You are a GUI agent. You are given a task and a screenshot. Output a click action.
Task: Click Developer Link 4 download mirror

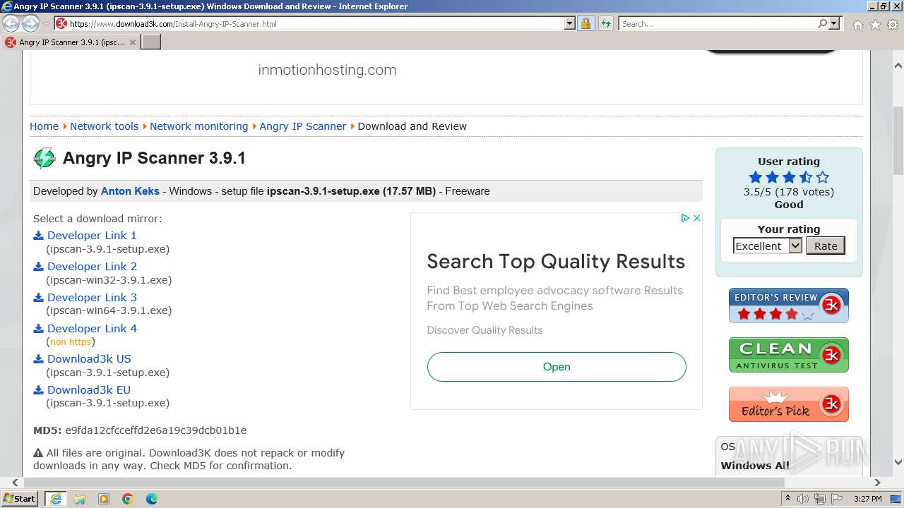pyautogui.click(x=92, y=329)
